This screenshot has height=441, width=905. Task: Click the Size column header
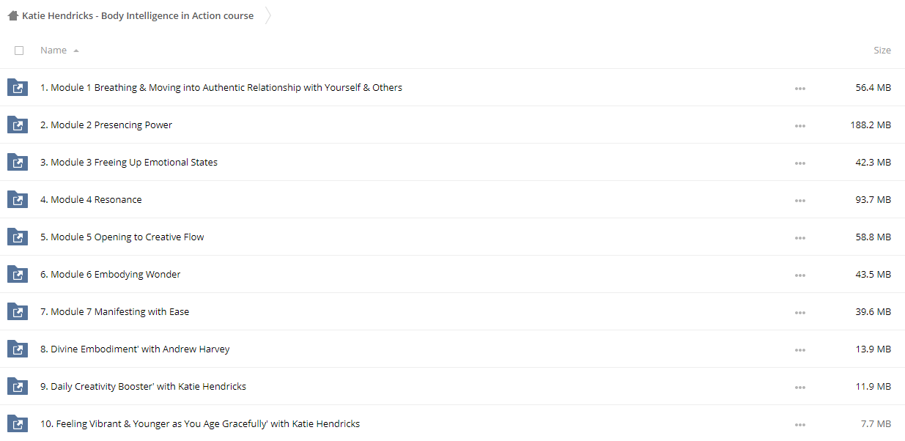point(882,51)
